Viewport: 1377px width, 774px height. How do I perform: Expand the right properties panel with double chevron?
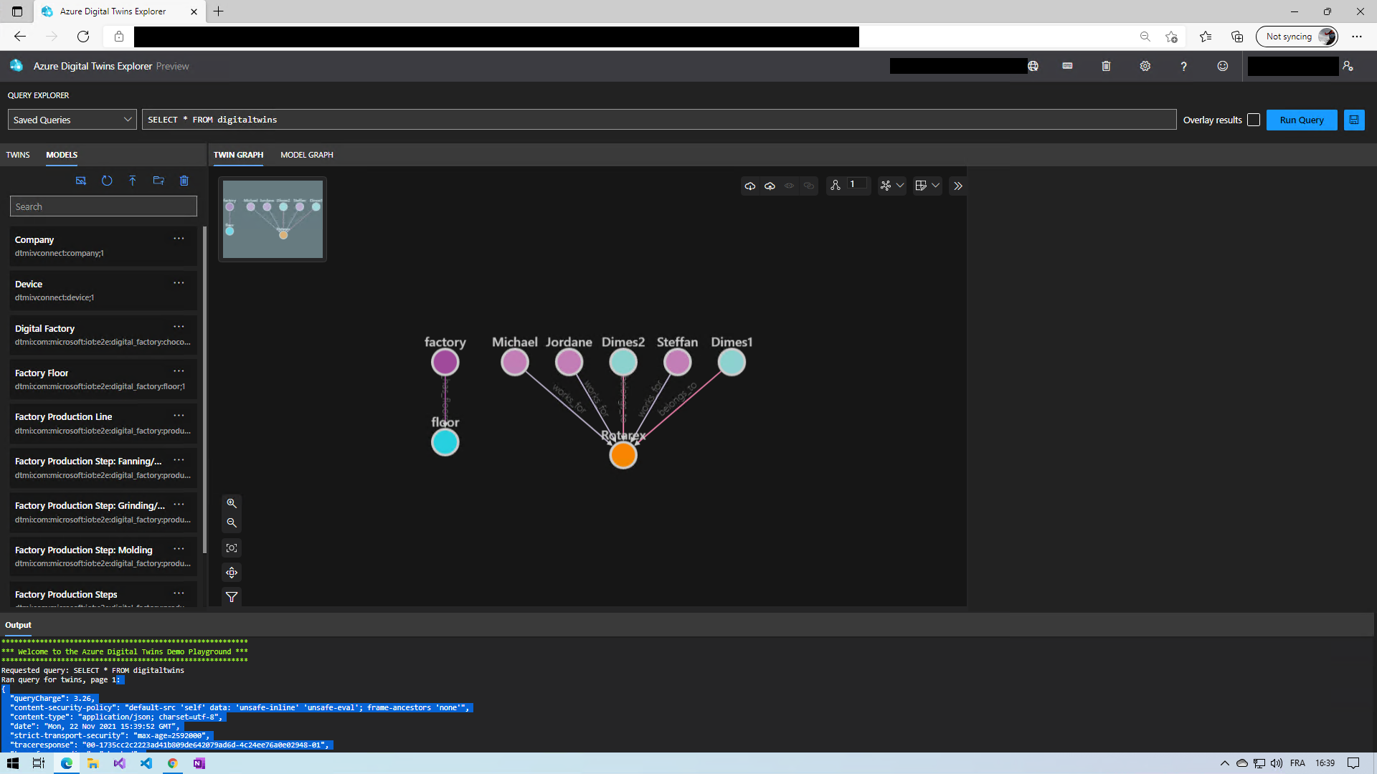click(958, 186)
